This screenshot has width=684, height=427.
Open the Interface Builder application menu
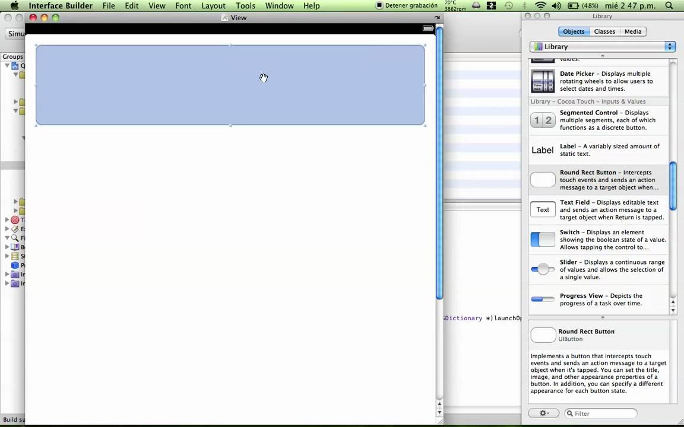tap(61, 6)
